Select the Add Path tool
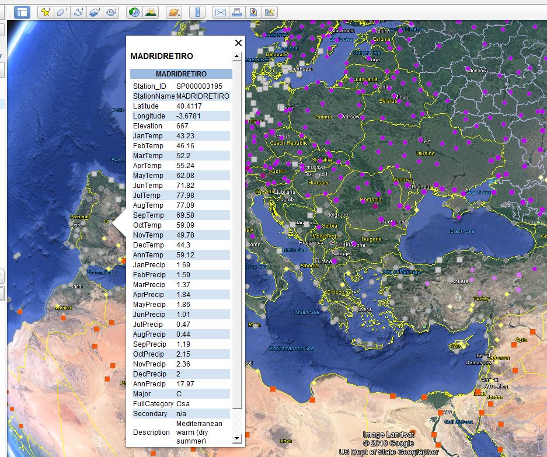547x457 pixels. click(78, 11)
